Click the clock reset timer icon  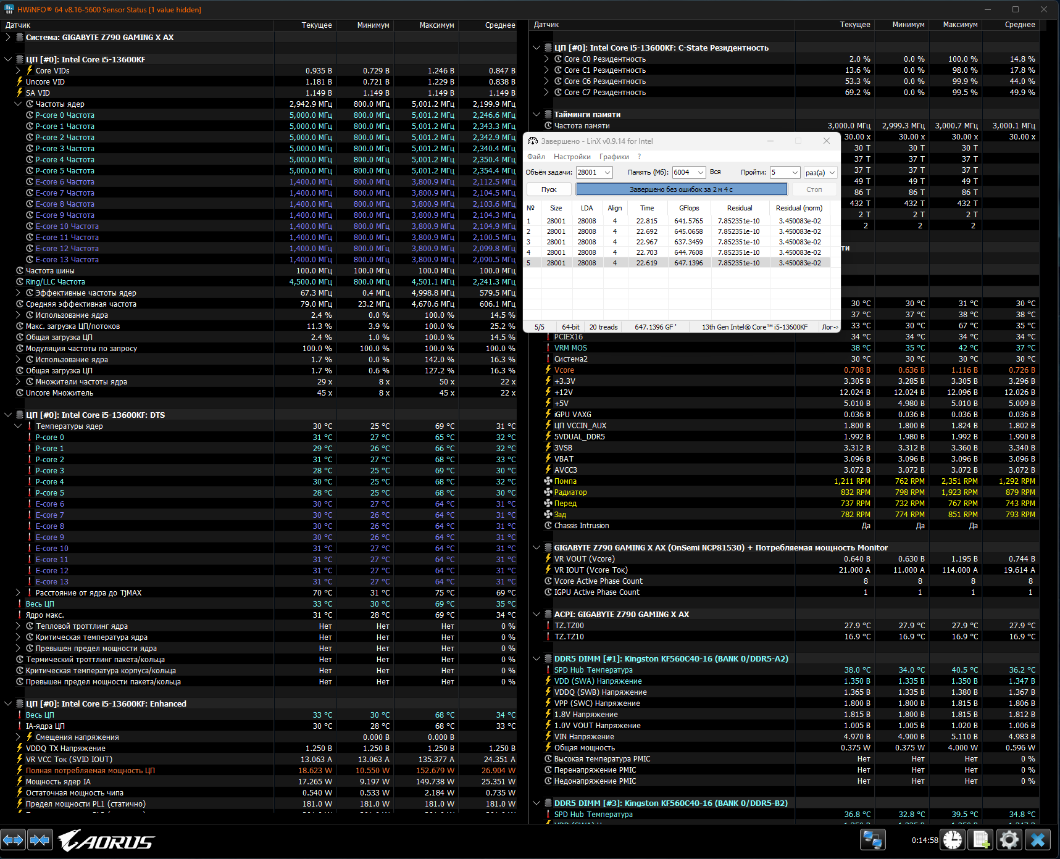pyautogui.click(x=953, y=840)
